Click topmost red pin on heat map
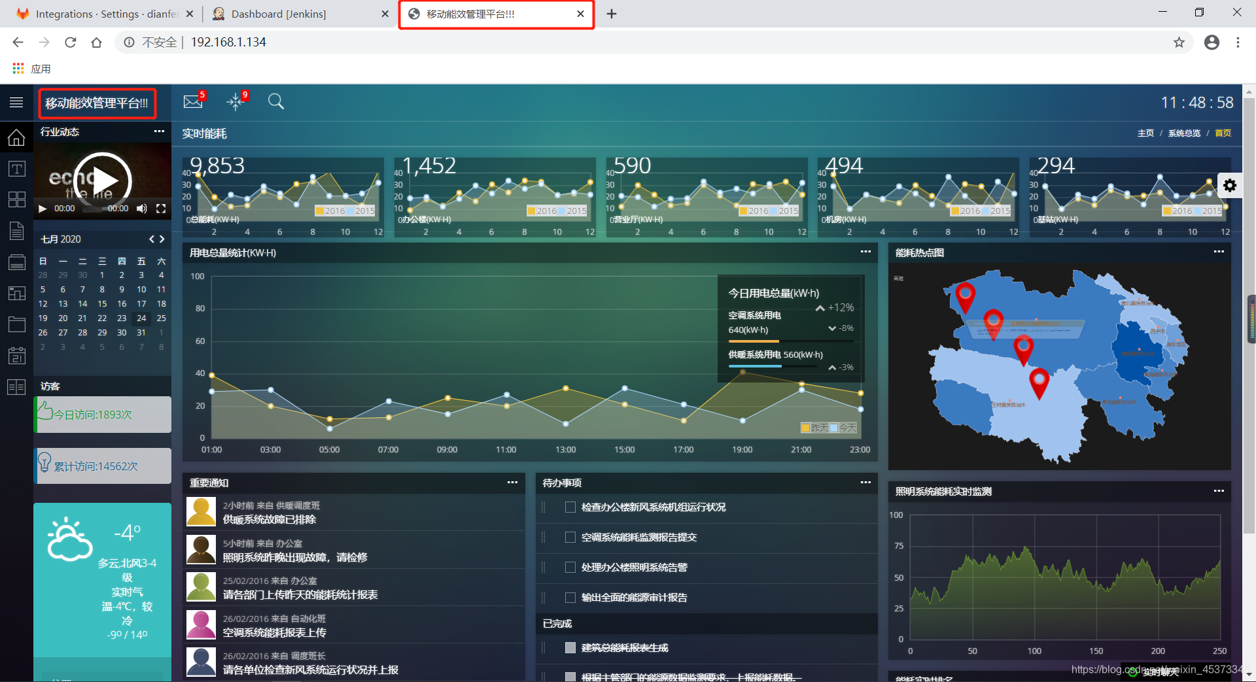Screen dimensions: 1256x682 point(965,298)
